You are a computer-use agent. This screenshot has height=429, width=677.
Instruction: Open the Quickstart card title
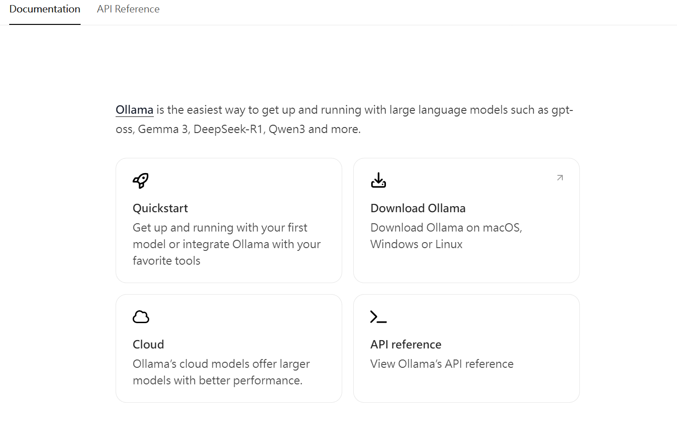click(x=160, y=208)
